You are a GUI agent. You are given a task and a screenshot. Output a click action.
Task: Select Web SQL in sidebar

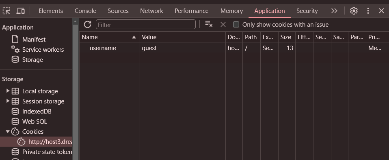click(x=35, y=122)
